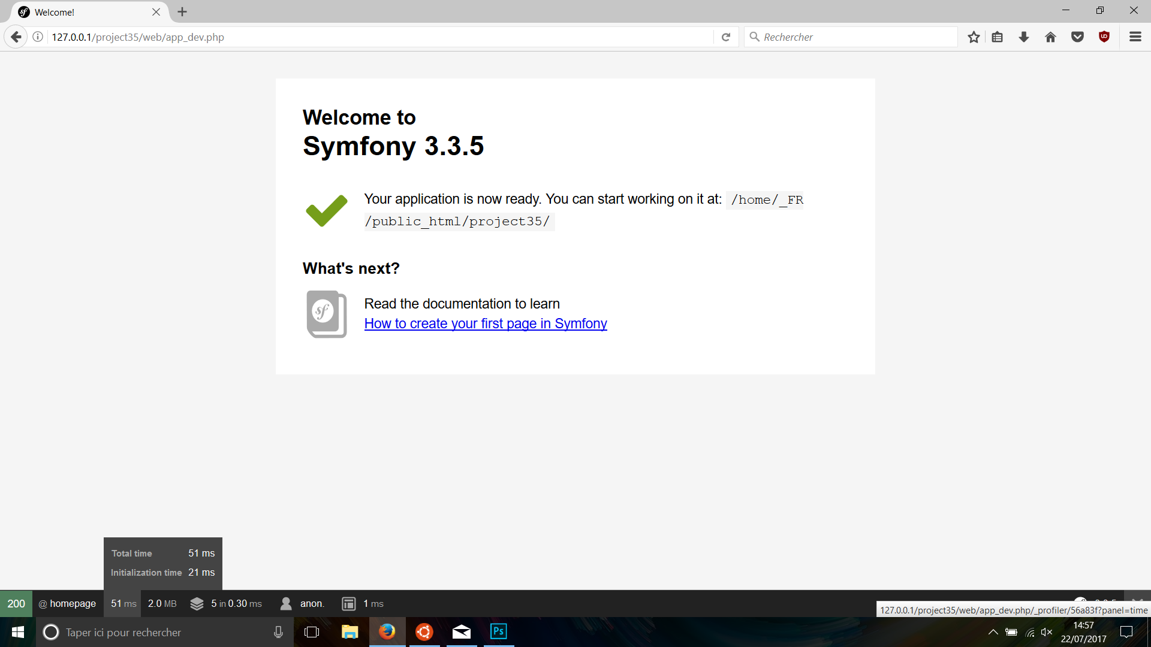This screenshot has width=1151, height=647.
Task: Click the anon. user security panel
Action: click(303, 603)
